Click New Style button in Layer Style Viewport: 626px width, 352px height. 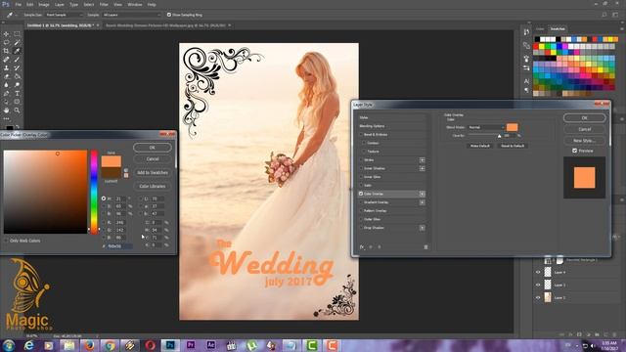585,141
